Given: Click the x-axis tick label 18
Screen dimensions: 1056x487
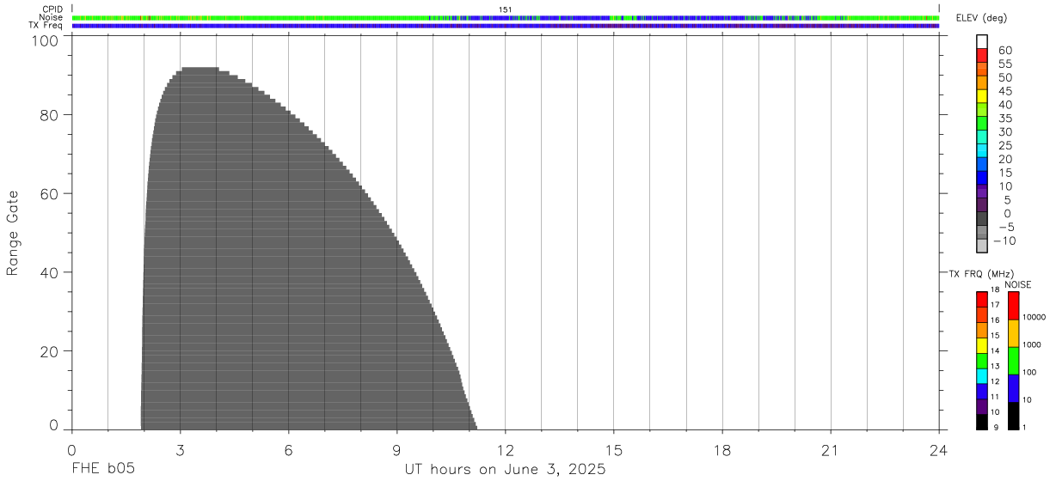Looking at the screenshot, I should (x=722, y=451).
